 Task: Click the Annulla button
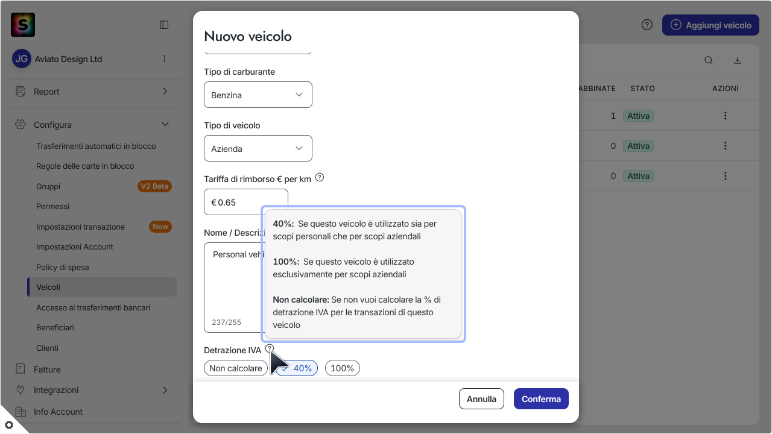point(481,398)
